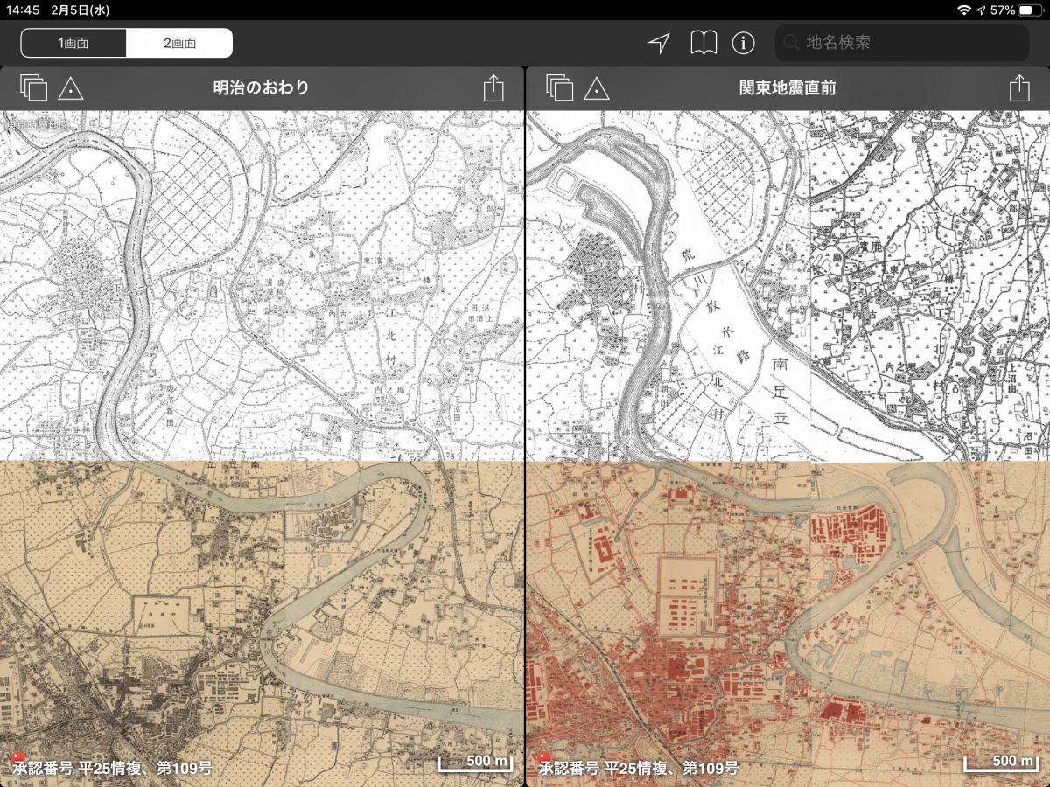Tap the location arrow icon
Image resolution: width=1050 pixels, height=787 pixels.
(x=658, y=43)
